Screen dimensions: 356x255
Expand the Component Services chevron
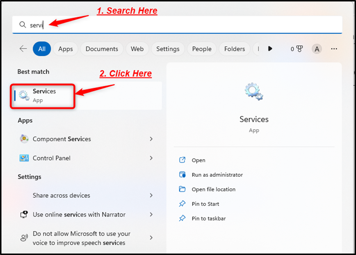151,139
